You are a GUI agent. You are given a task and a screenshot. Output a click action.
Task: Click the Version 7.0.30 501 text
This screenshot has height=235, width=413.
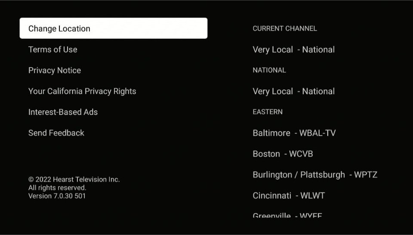click(57, 196)
